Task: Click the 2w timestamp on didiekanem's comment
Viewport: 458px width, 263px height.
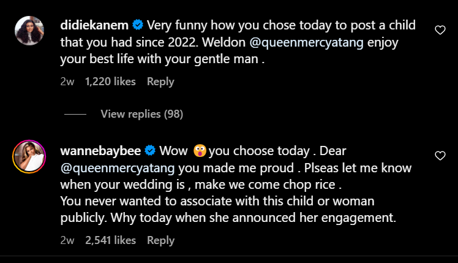Action: [x=67, y=82]
